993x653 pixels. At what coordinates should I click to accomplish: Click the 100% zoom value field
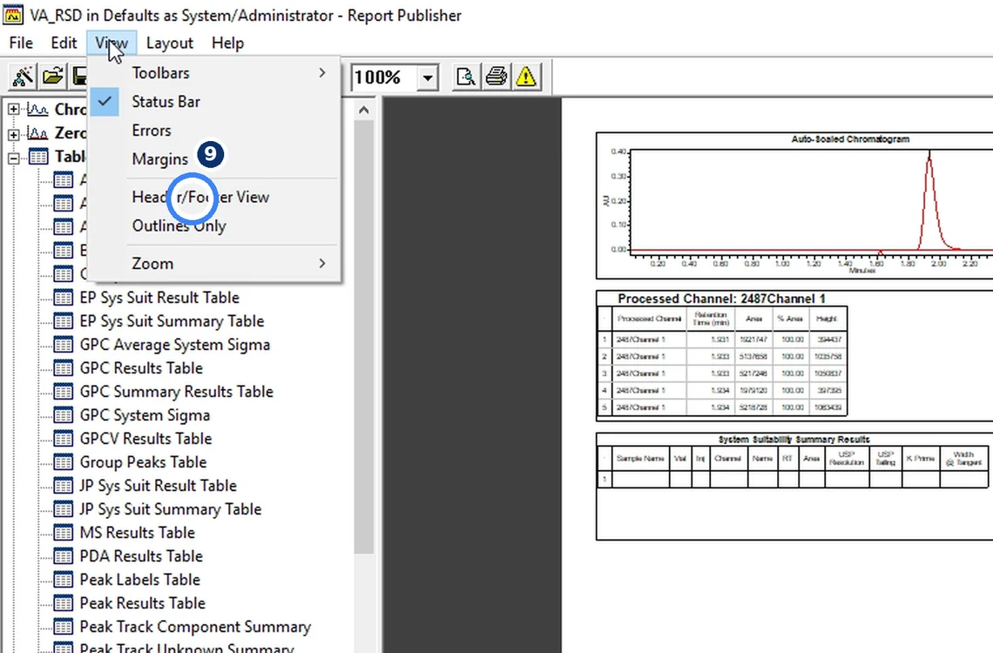click(384, 77)
